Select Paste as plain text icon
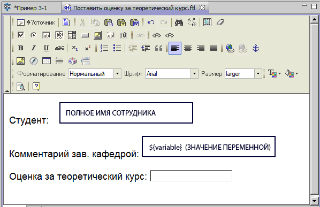The width and height of the screenshot is (320, 207). point(121,22)
